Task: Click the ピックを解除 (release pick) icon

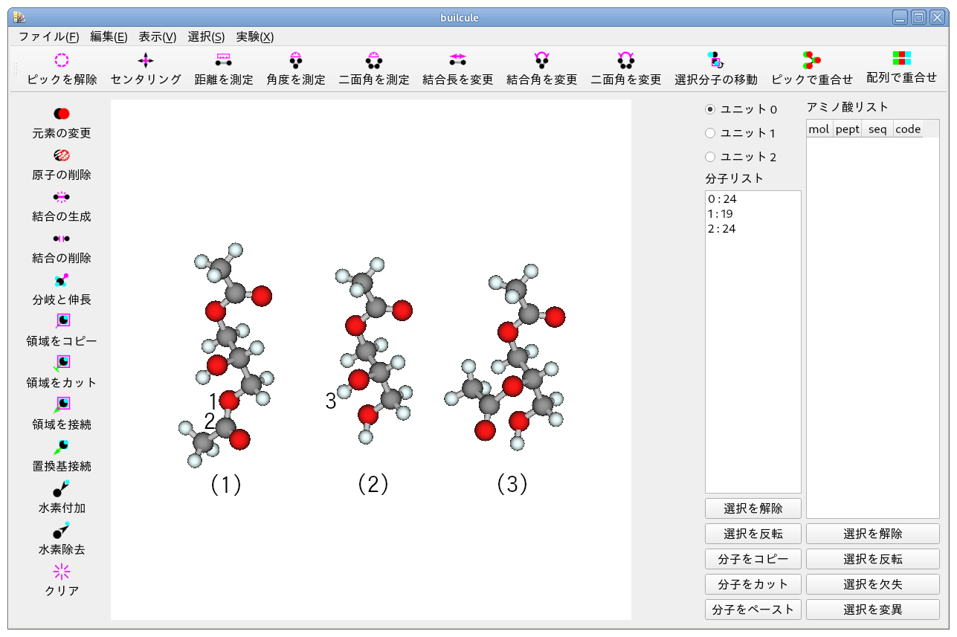Action: [x=62, y=61]
